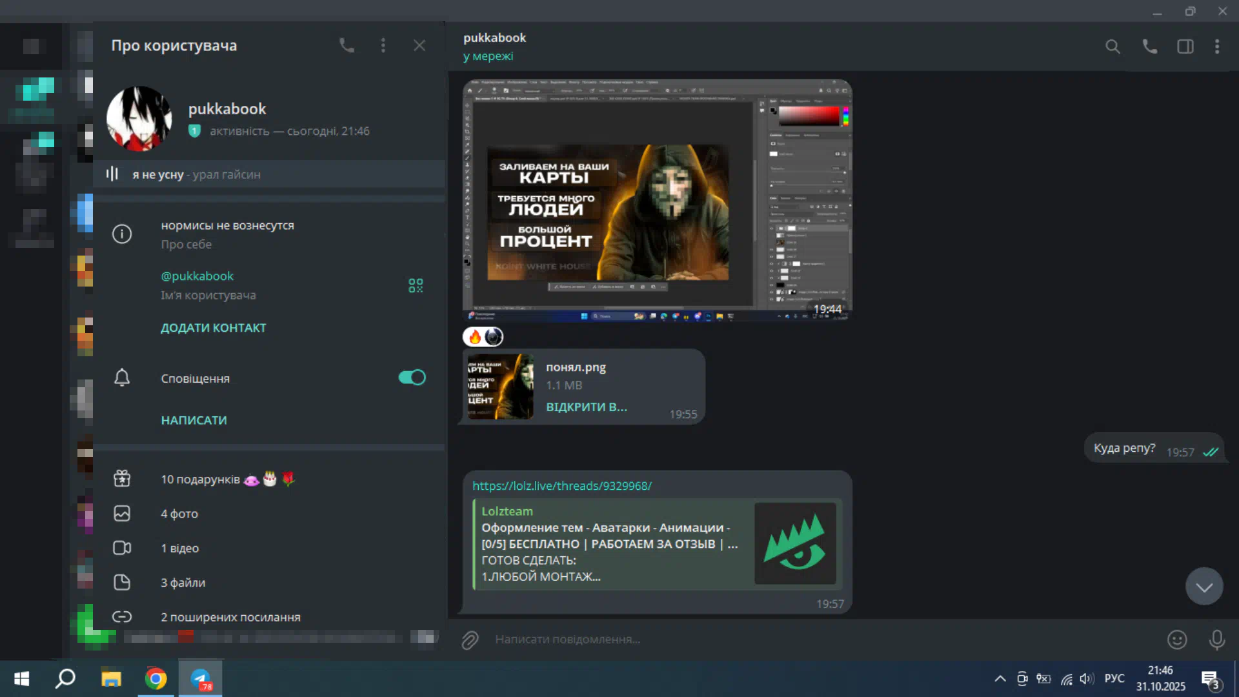
Task: Jump to latest messages with down arrow
Action: (x=1204, y=587)
